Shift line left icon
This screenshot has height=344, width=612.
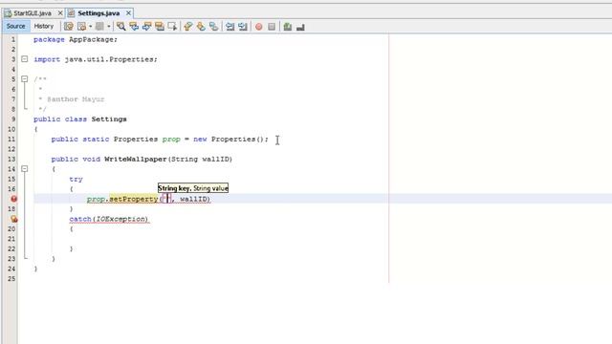point(229,27)
